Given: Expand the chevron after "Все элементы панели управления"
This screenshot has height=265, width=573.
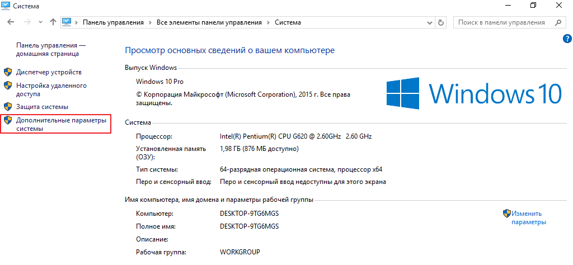Looking at the screenshot, I should (269, 22).
